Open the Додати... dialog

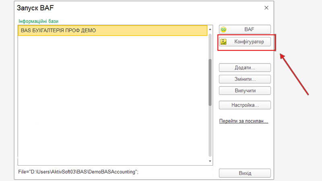[245, 68]
